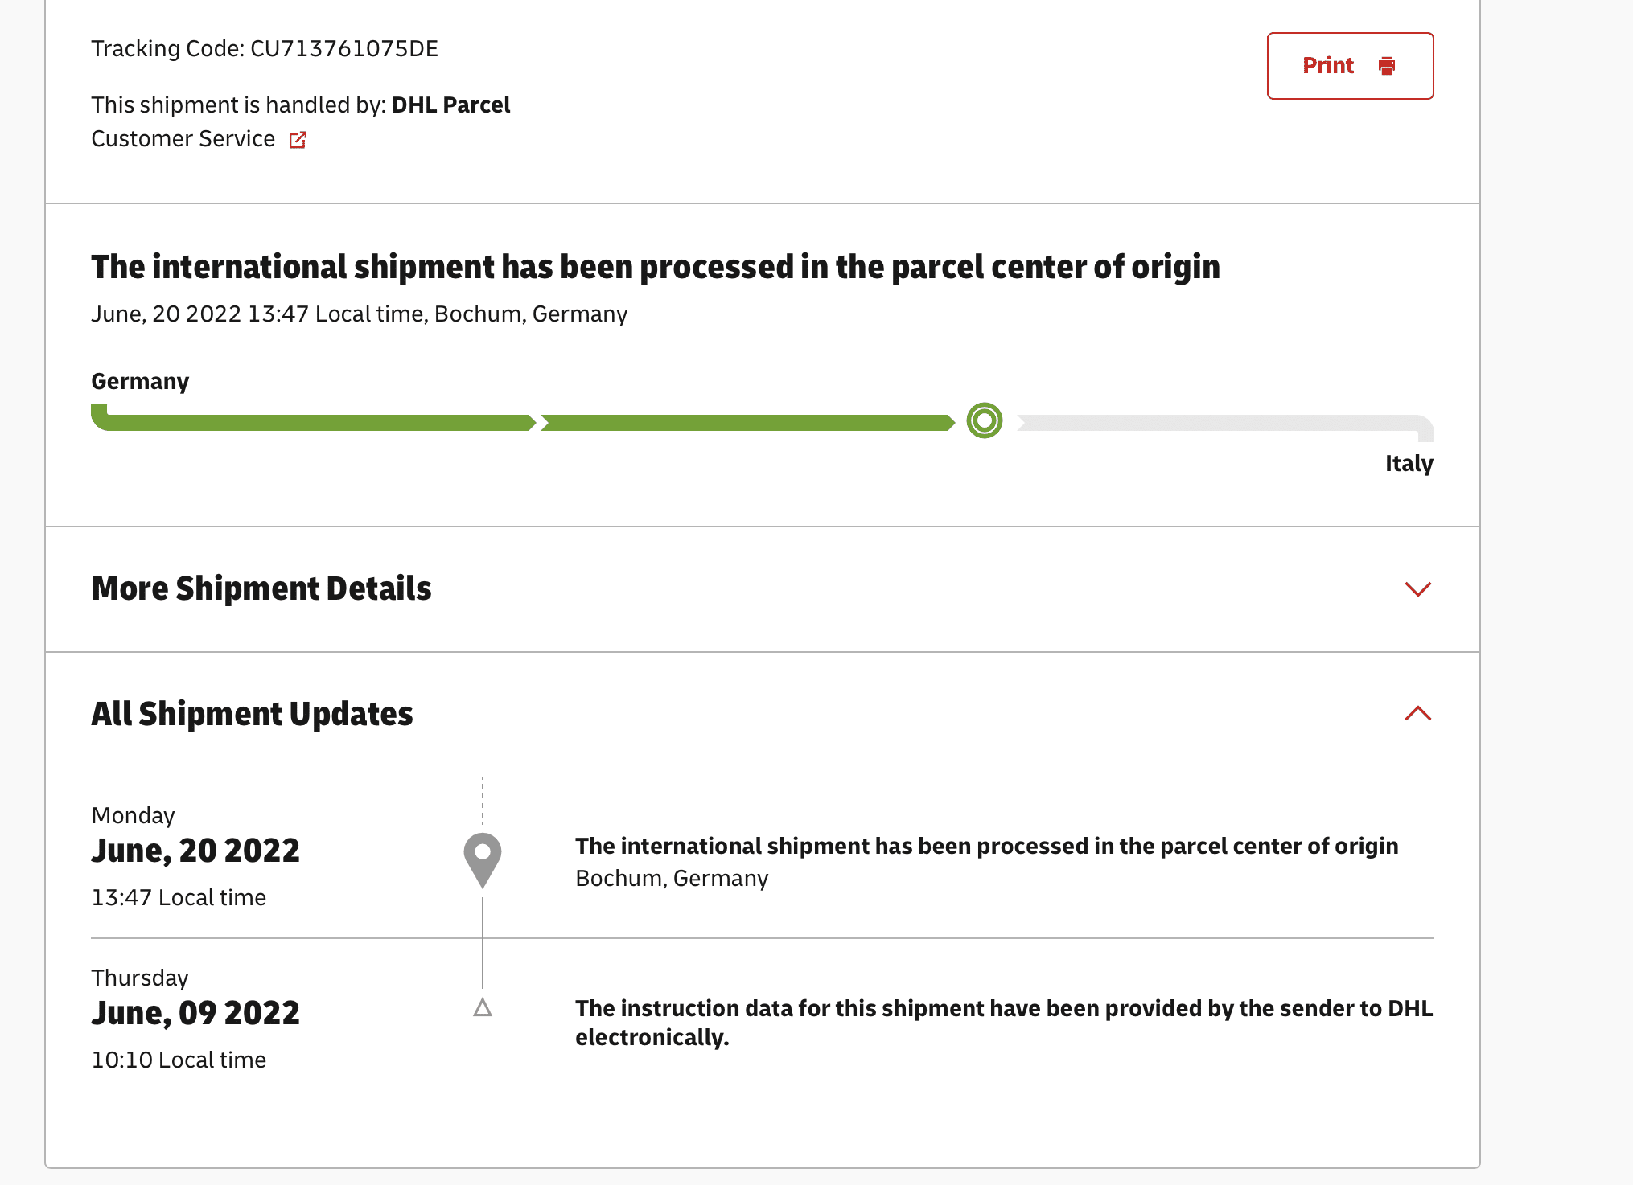Click the small triangle timeline marker

(x=483, y=1007)
